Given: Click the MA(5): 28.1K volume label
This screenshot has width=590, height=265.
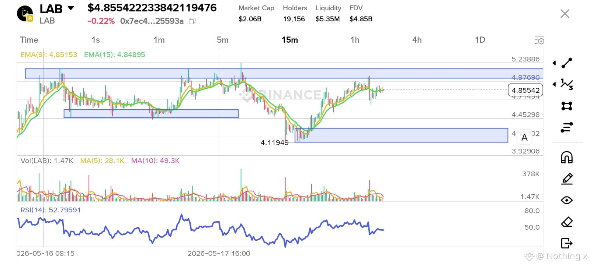Looking at the screenshot, I should coord(102,161).
